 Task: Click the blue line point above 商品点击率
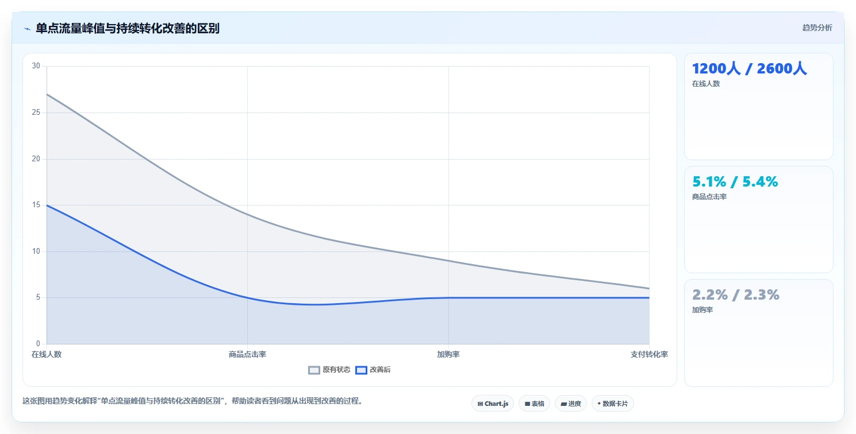(x=247, y=297)
